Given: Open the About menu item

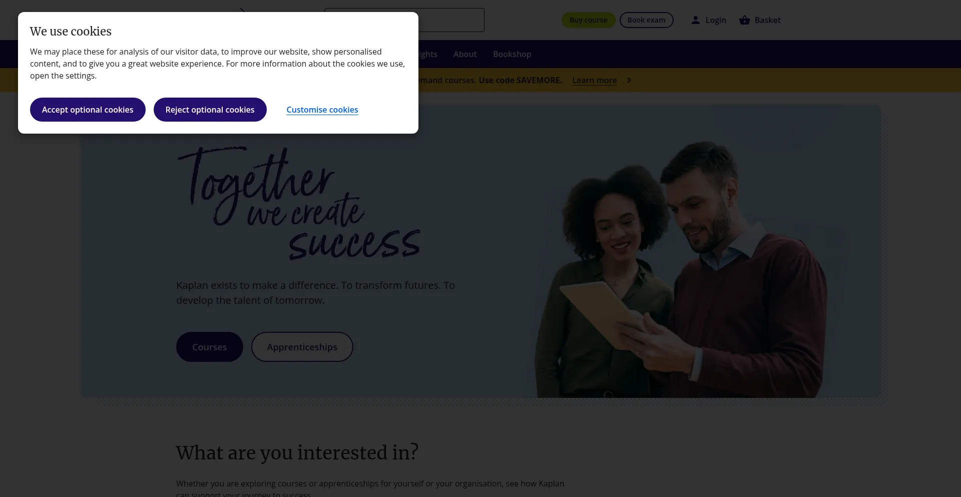Looking at the screenshot, I should coord(465,54).
